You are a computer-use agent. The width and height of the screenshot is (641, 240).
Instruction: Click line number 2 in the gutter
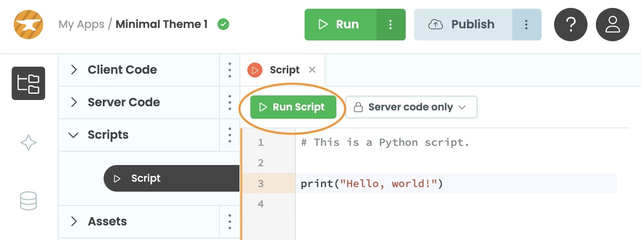[261, 163]
